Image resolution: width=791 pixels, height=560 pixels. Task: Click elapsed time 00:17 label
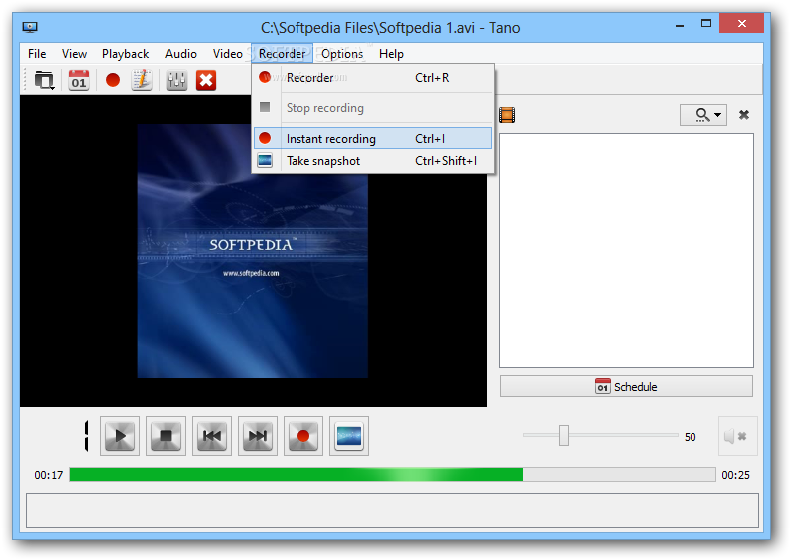[49, 475]
